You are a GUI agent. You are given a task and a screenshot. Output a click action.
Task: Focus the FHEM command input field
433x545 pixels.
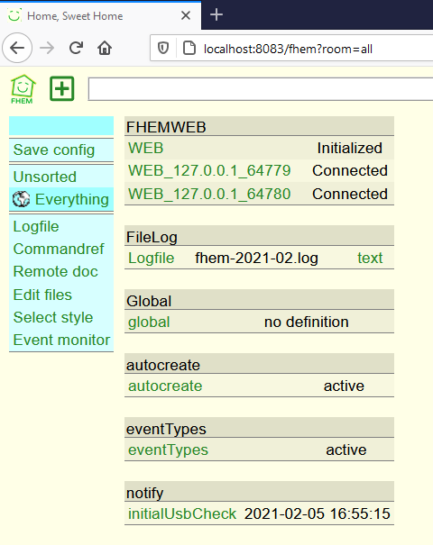[x=261, y=89]
